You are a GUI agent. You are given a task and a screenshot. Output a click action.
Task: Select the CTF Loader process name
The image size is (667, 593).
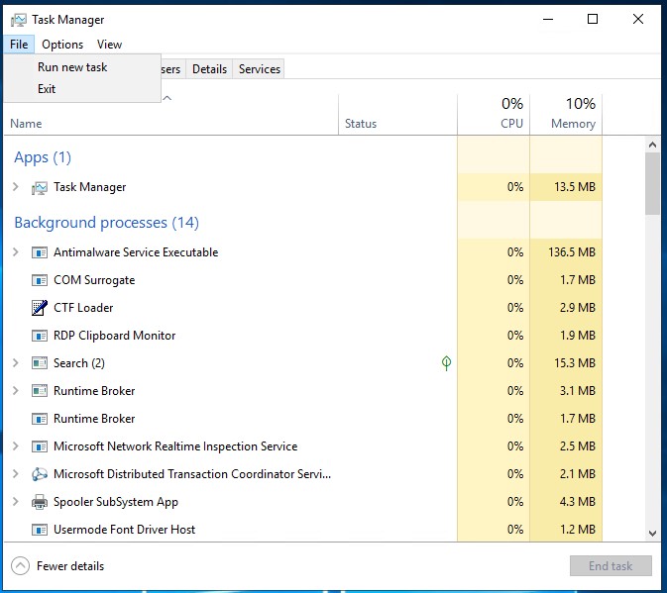pyautogui.click(x=83, y=308)
